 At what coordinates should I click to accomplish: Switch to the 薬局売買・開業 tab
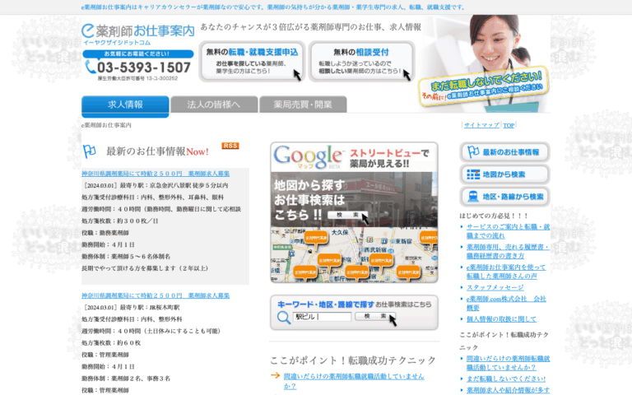(x=303, y=105)
